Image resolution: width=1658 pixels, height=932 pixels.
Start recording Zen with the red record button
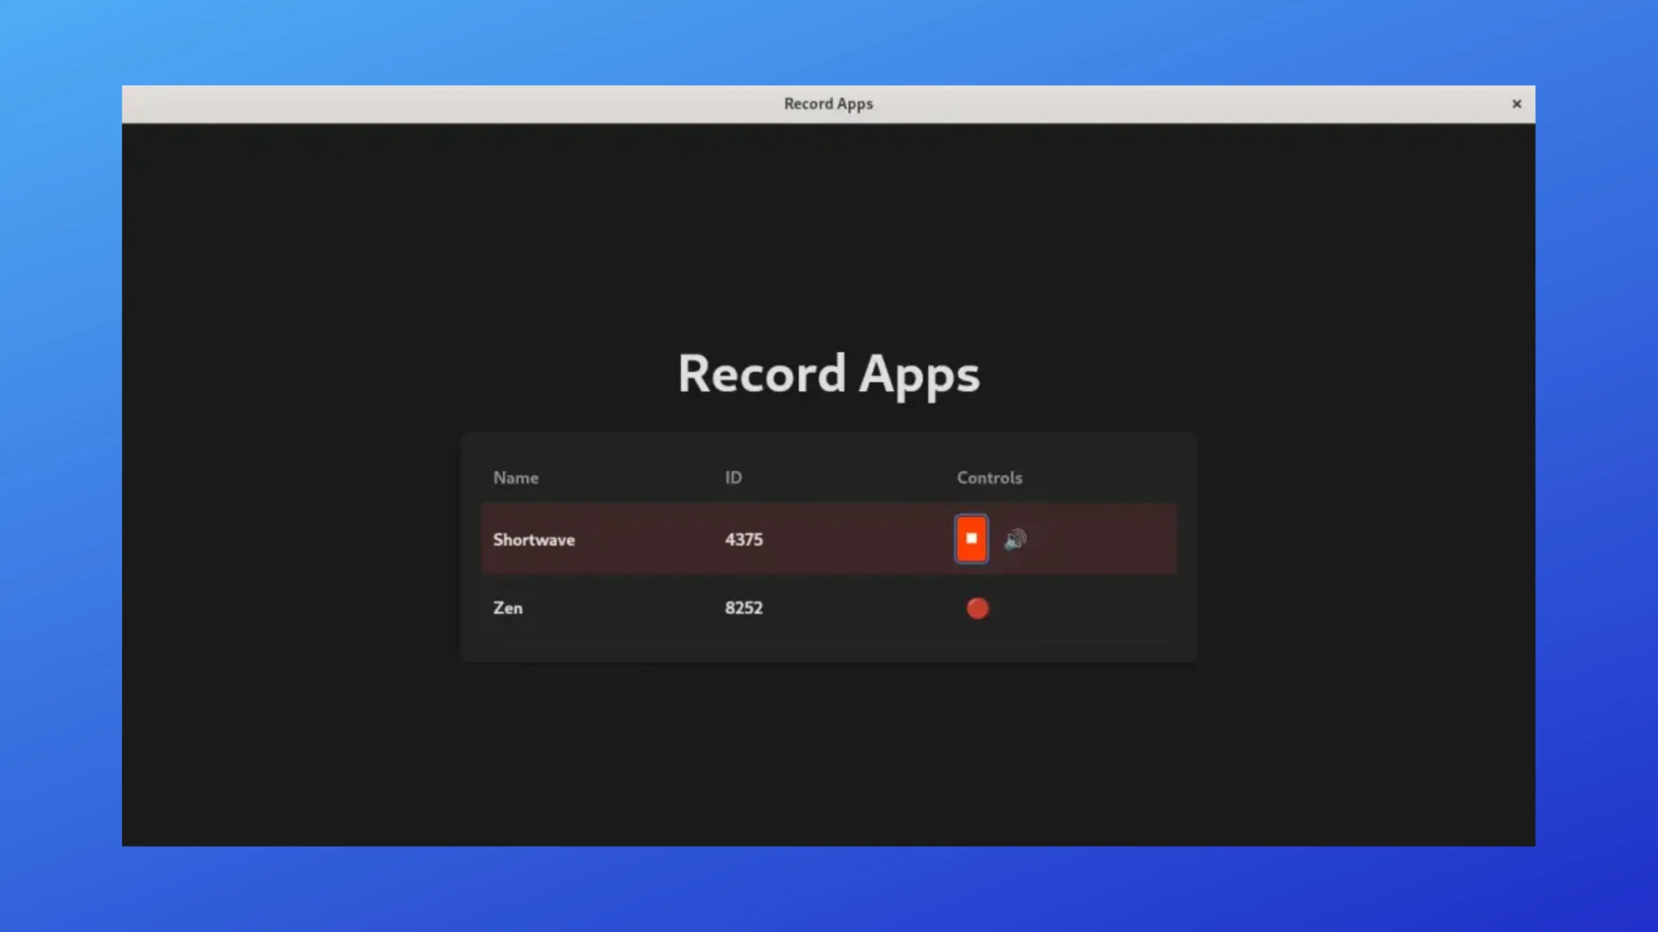pos(977,608)
